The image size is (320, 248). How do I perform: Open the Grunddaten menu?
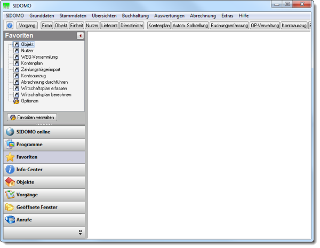point(42,15)
